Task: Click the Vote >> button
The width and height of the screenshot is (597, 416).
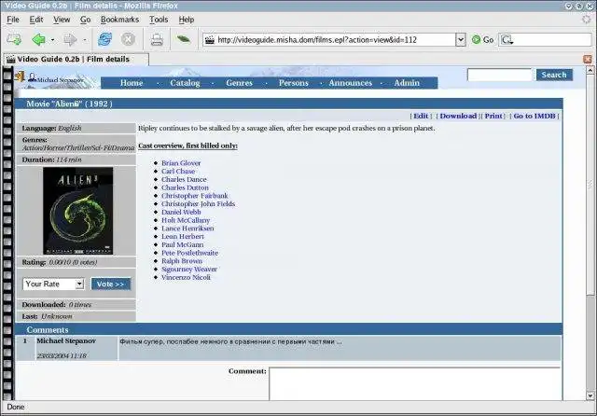Action: click(x=110, y=284)
